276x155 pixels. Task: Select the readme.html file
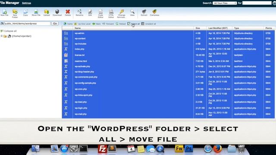pyautogui.click(x=168, y=61)
